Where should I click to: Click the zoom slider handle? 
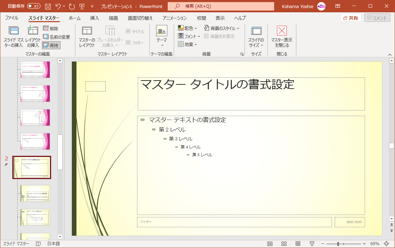click(x=338, y=244)
